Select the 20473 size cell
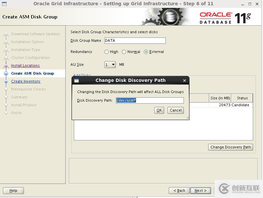 (x=220, y=105)
